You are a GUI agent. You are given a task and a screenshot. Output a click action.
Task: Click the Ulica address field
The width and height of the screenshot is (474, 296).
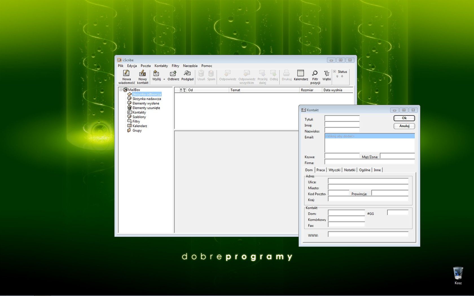368,181
